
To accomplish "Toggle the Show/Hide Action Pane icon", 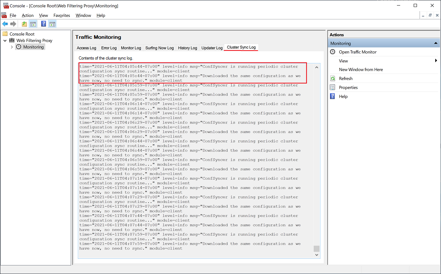I will point(52,24).
